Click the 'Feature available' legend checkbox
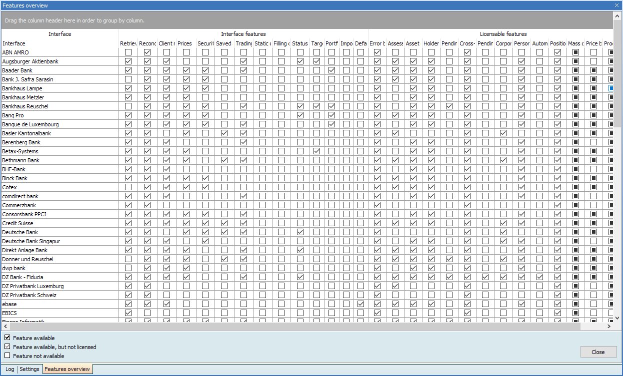Screen dimensions: 623x376 coord(7,338)
